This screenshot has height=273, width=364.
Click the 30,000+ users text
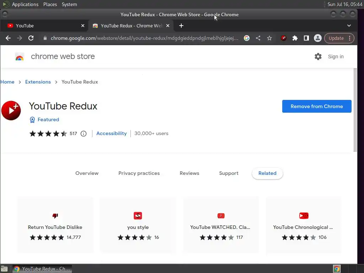point(151,134)
